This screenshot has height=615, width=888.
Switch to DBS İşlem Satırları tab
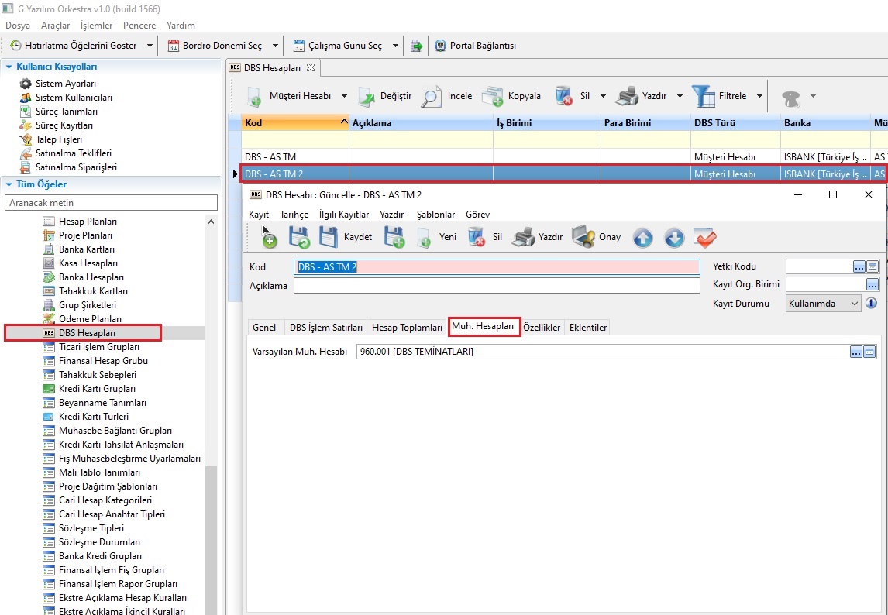(325, 328)
